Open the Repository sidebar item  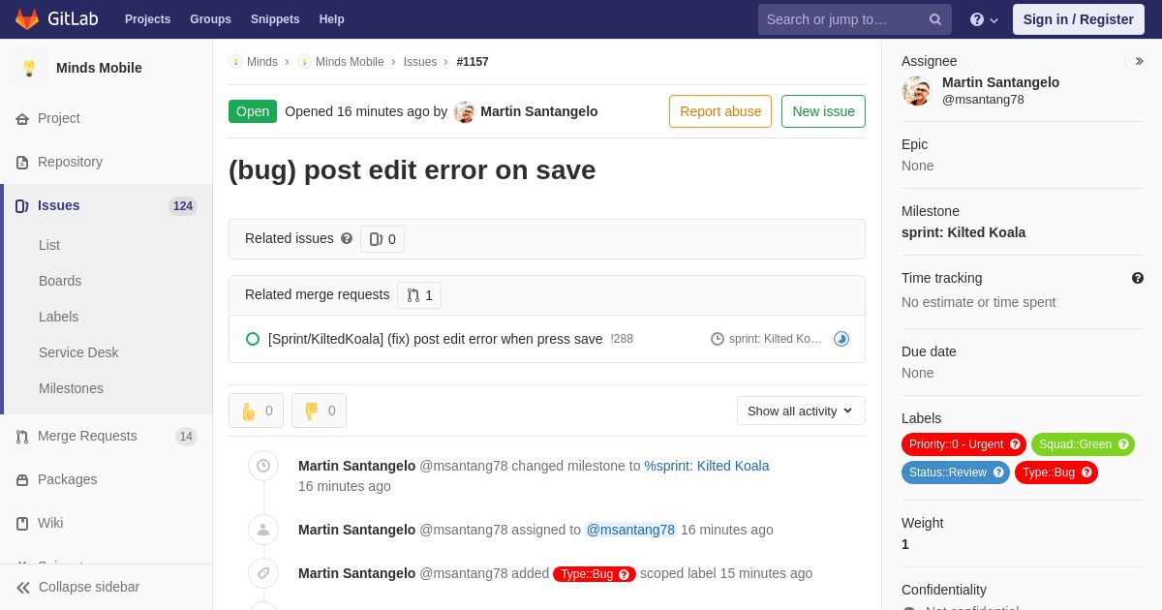(x=107, y=162)
